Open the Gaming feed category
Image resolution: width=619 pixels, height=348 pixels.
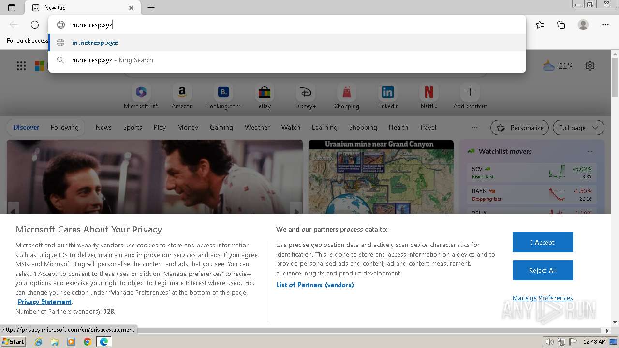[221, 127]
